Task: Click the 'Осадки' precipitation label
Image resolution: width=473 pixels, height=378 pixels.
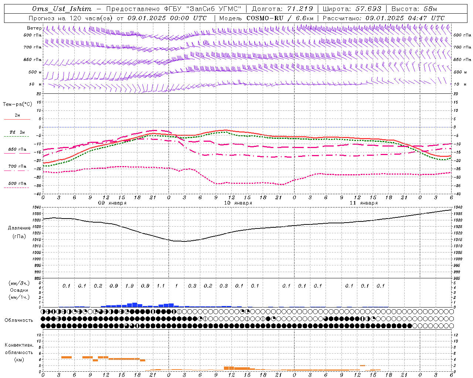Action: [19, 290]
